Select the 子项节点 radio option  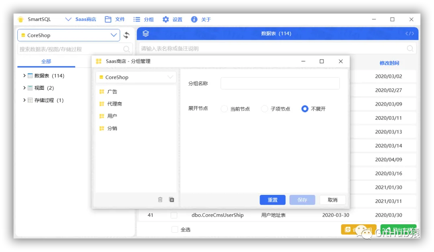264,109
